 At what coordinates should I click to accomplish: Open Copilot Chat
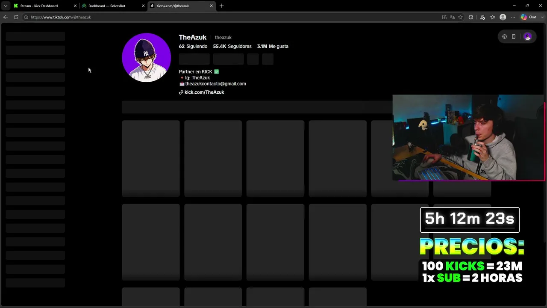coord(529,17)
